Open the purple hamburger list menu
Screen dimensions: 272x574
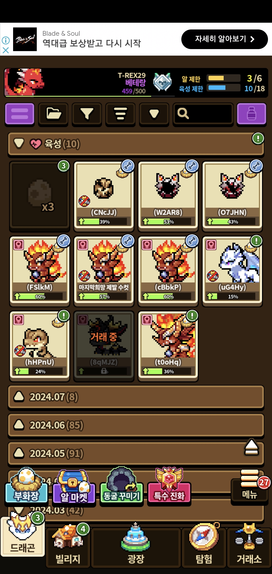click(x=20, y=114)
